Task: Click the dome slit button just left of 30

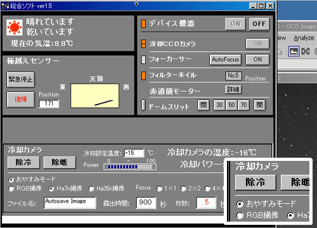Action: pyautogui.click(x=204, y=105)
